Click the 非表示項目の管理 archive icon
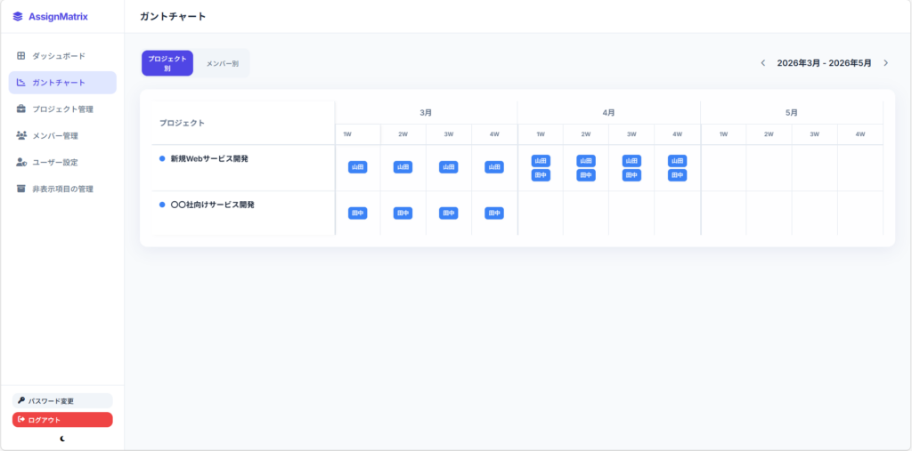 21,189
